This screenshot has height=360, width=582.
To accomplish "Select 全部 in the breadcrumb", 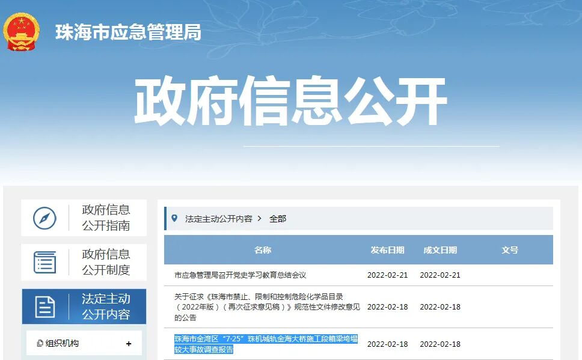I will point(278,218).
